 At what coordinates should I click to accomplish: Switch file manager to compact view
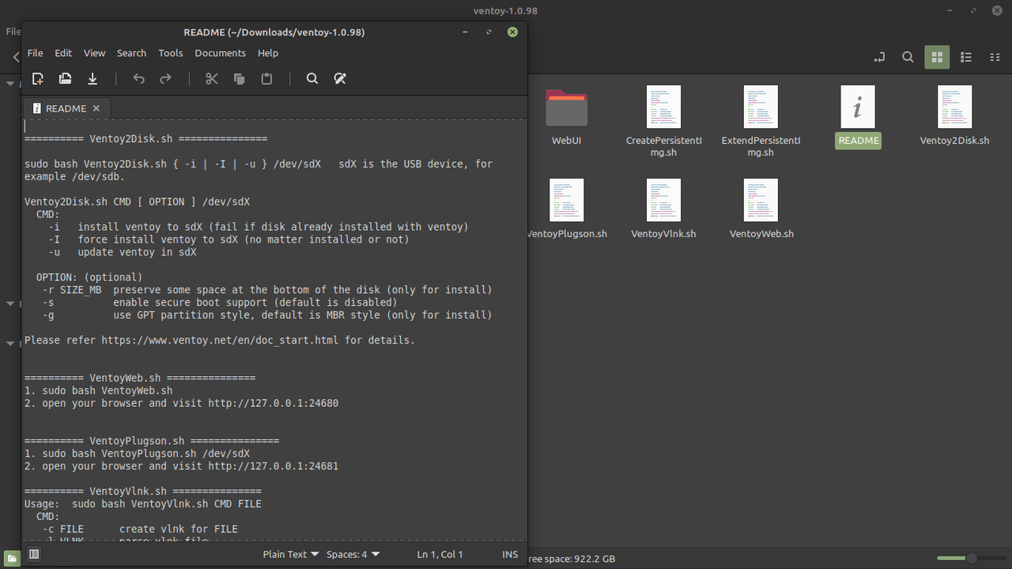click(x=995, y=57)
